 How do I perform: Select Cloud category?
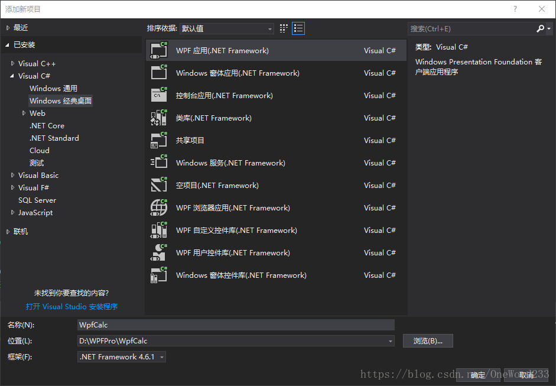click(x=40, y=150)
